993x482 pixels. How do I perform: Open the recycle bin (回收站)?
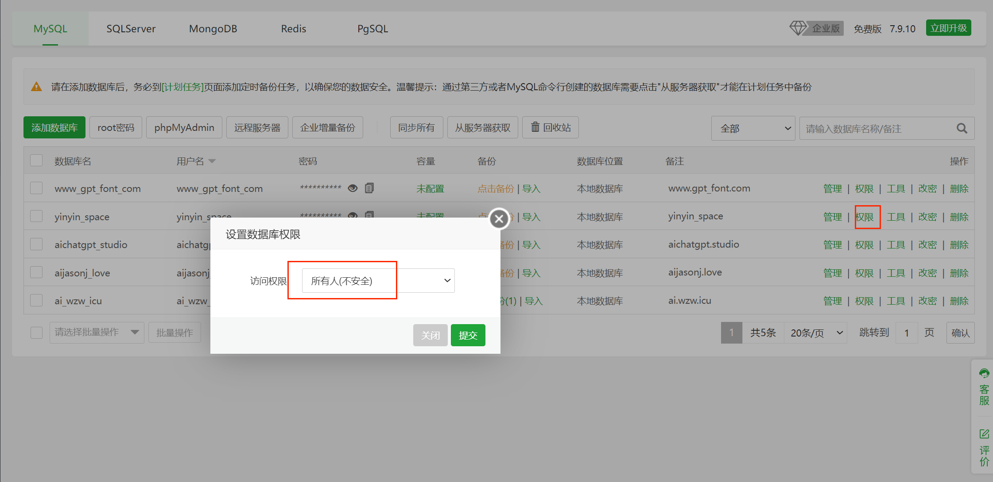point(551,127)
